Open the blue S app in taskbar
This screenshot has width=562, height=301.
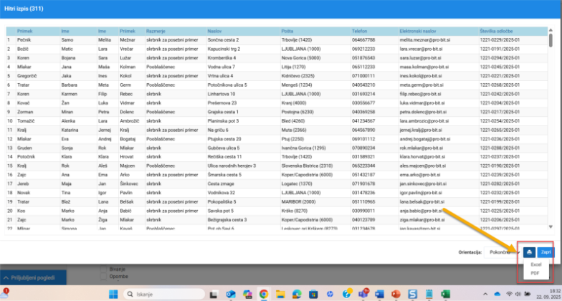412,294
